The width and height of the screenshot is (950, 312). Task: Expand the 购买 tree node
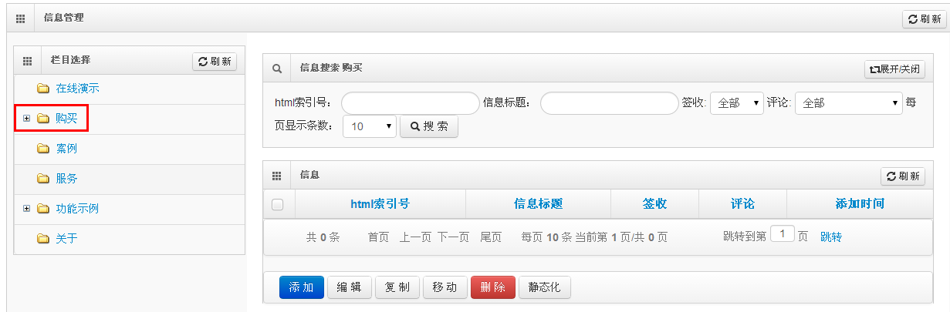[26, 119]
